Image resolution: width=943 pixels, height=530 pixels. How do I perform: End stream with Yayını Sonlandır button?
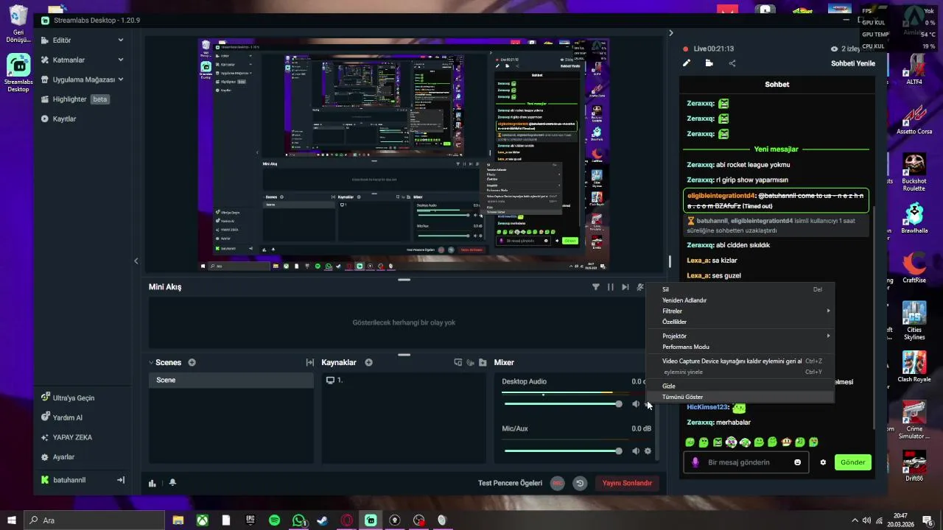(x=627, y=483)
